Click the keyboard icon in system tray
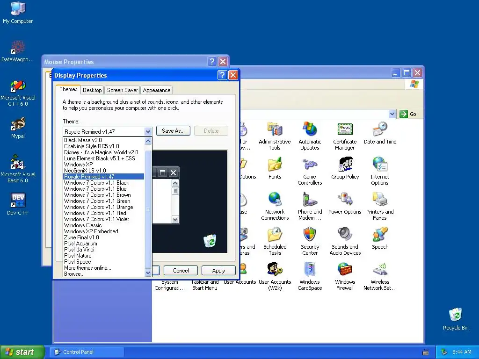 pyautogui.click(x=426, y=352)
